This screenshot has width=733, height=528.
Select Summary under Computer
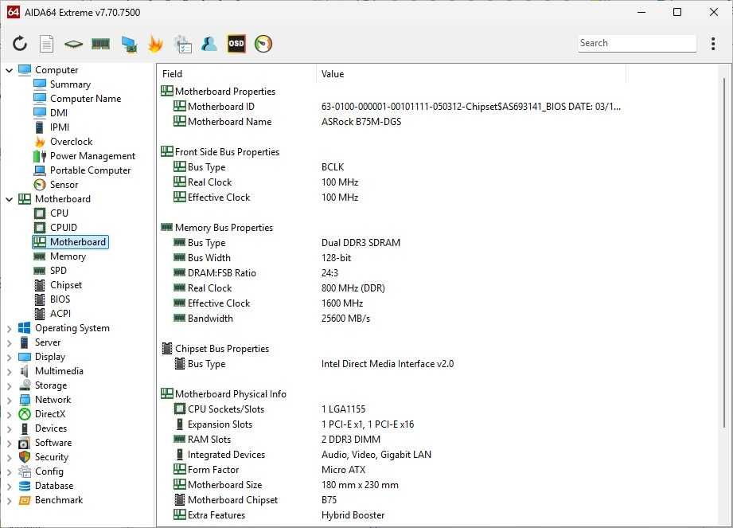click(x=70, y=84)
